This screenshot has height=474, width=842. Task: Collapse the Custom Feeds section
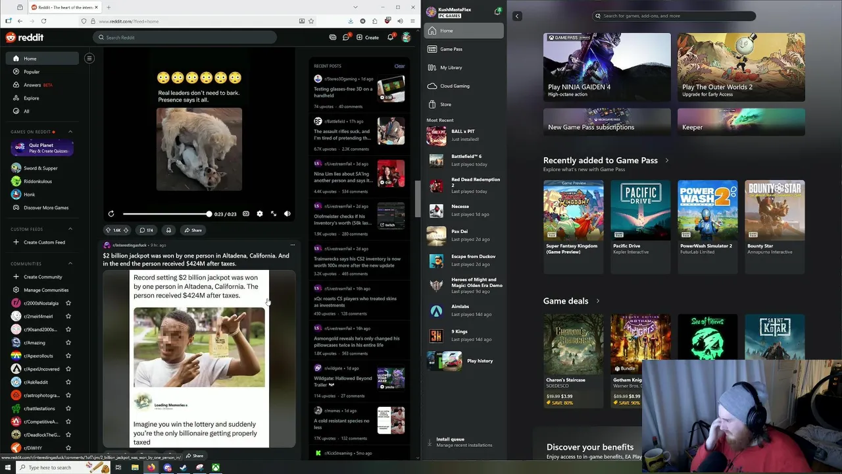click(x=70, y=229)
